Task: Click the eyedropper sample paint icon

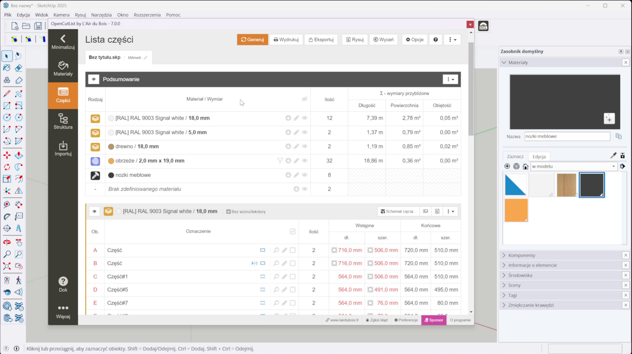Action: point(613,155)
